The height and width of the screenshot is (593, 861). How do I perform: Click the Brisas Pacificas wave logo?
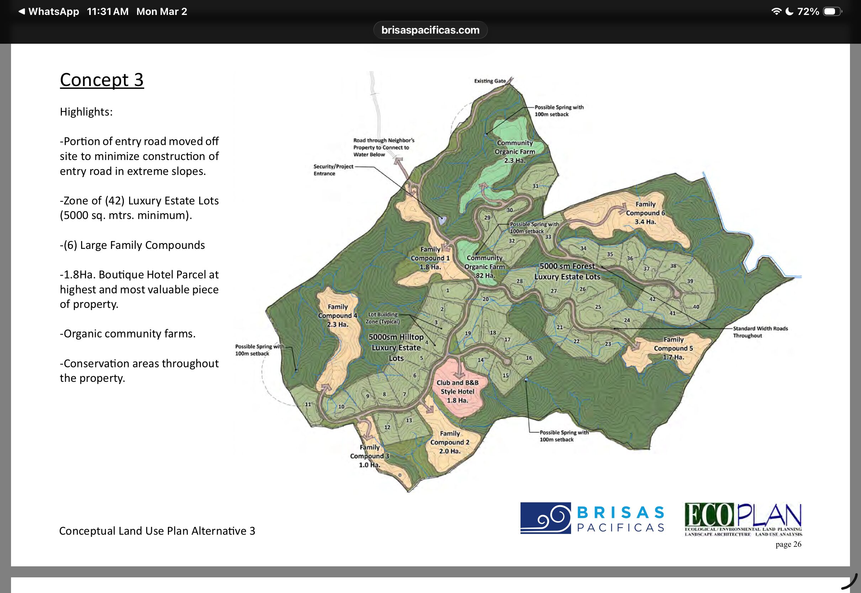[545, 518]
